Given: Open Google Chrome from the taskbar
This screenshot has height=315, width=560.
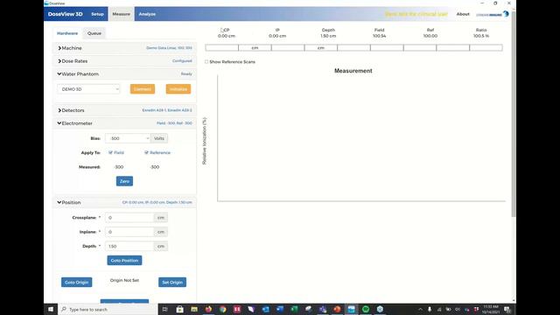Looking at the screenshot, I should tap(223, 309).
